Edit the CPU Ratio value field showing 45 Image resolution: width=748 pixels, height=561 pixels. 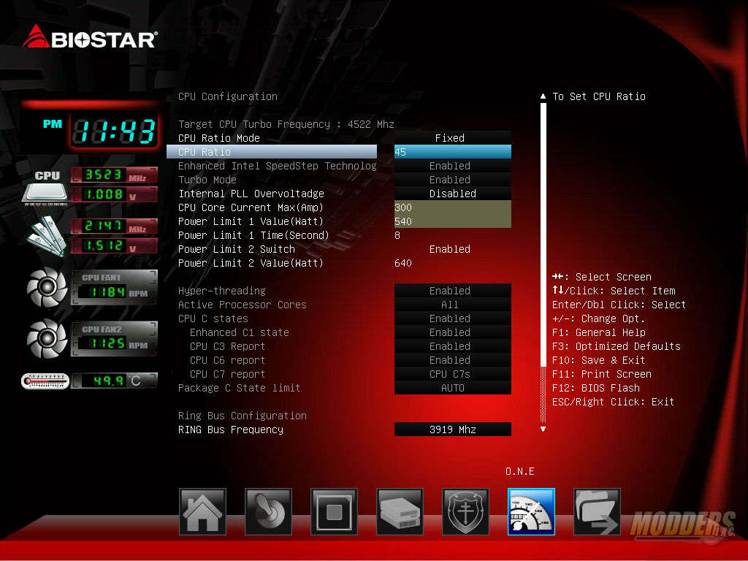(x=453, y=152)
